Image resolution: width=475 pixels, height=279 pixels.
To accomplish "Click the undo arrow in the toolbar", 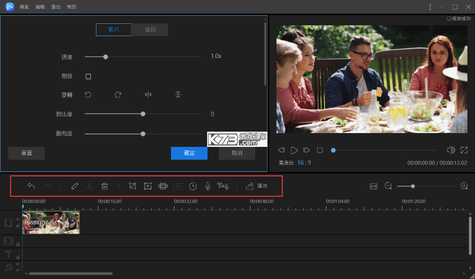I will pyautogui.click(x=31, y=186).
